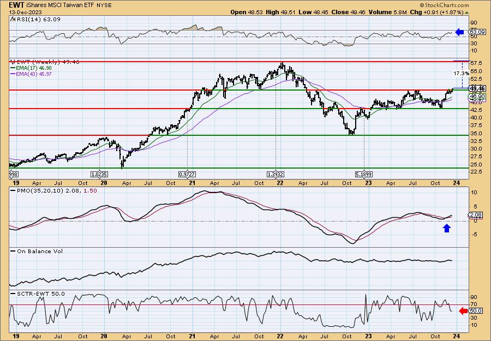
Task: Click the 49.46 last-price tag on axis
Action: (x=477, y=88)
